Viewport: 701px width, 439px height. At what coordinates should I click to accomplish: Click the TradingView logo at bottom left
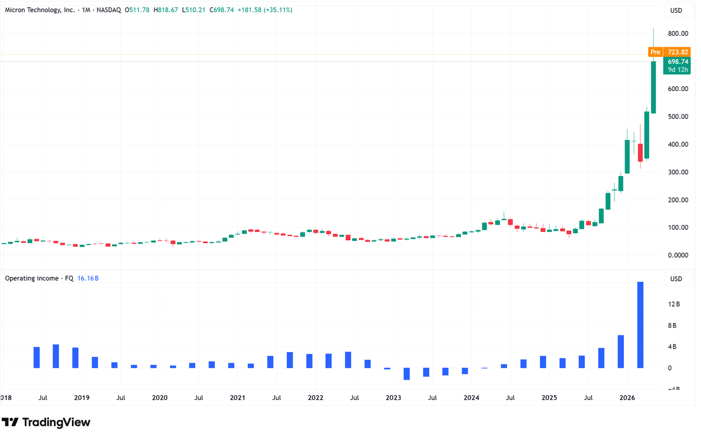click(46, 422)
